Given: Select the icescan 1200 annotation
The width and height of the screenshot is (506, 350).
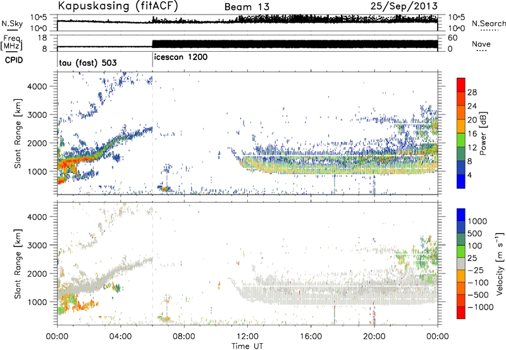Looking at the screenshot, I should 181,57.
